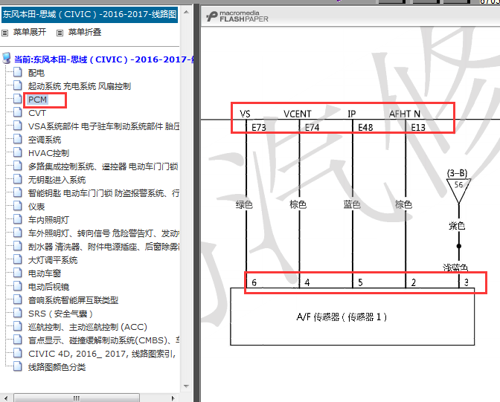500x402 pixels.
Task: Open 多路集成控制系统 entry
Action: [103, 166]
